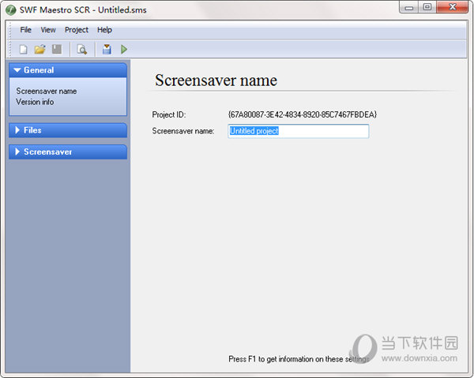Open the Help menu
The image size is (474, 378).
(104, 30)
